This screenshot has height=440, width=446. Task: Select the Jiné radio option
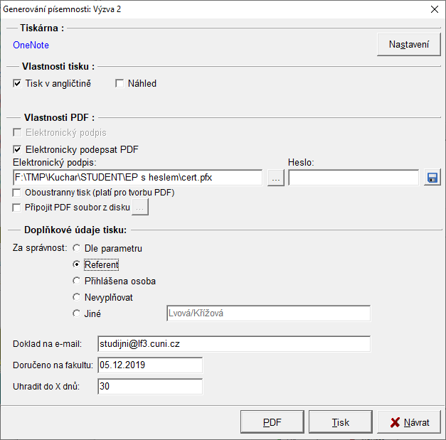click(x=77, y=313)
